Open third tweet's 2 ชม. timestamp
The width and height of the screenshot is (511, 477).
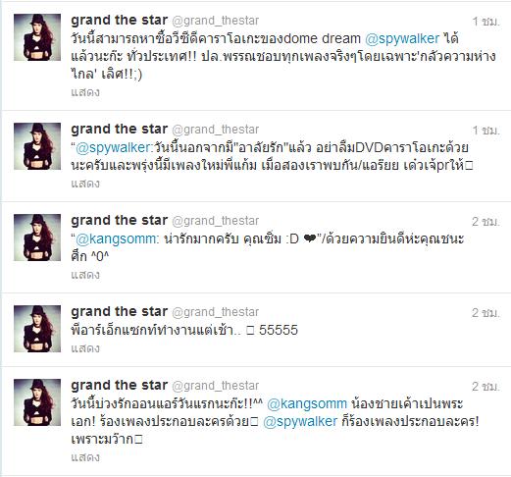485,222
